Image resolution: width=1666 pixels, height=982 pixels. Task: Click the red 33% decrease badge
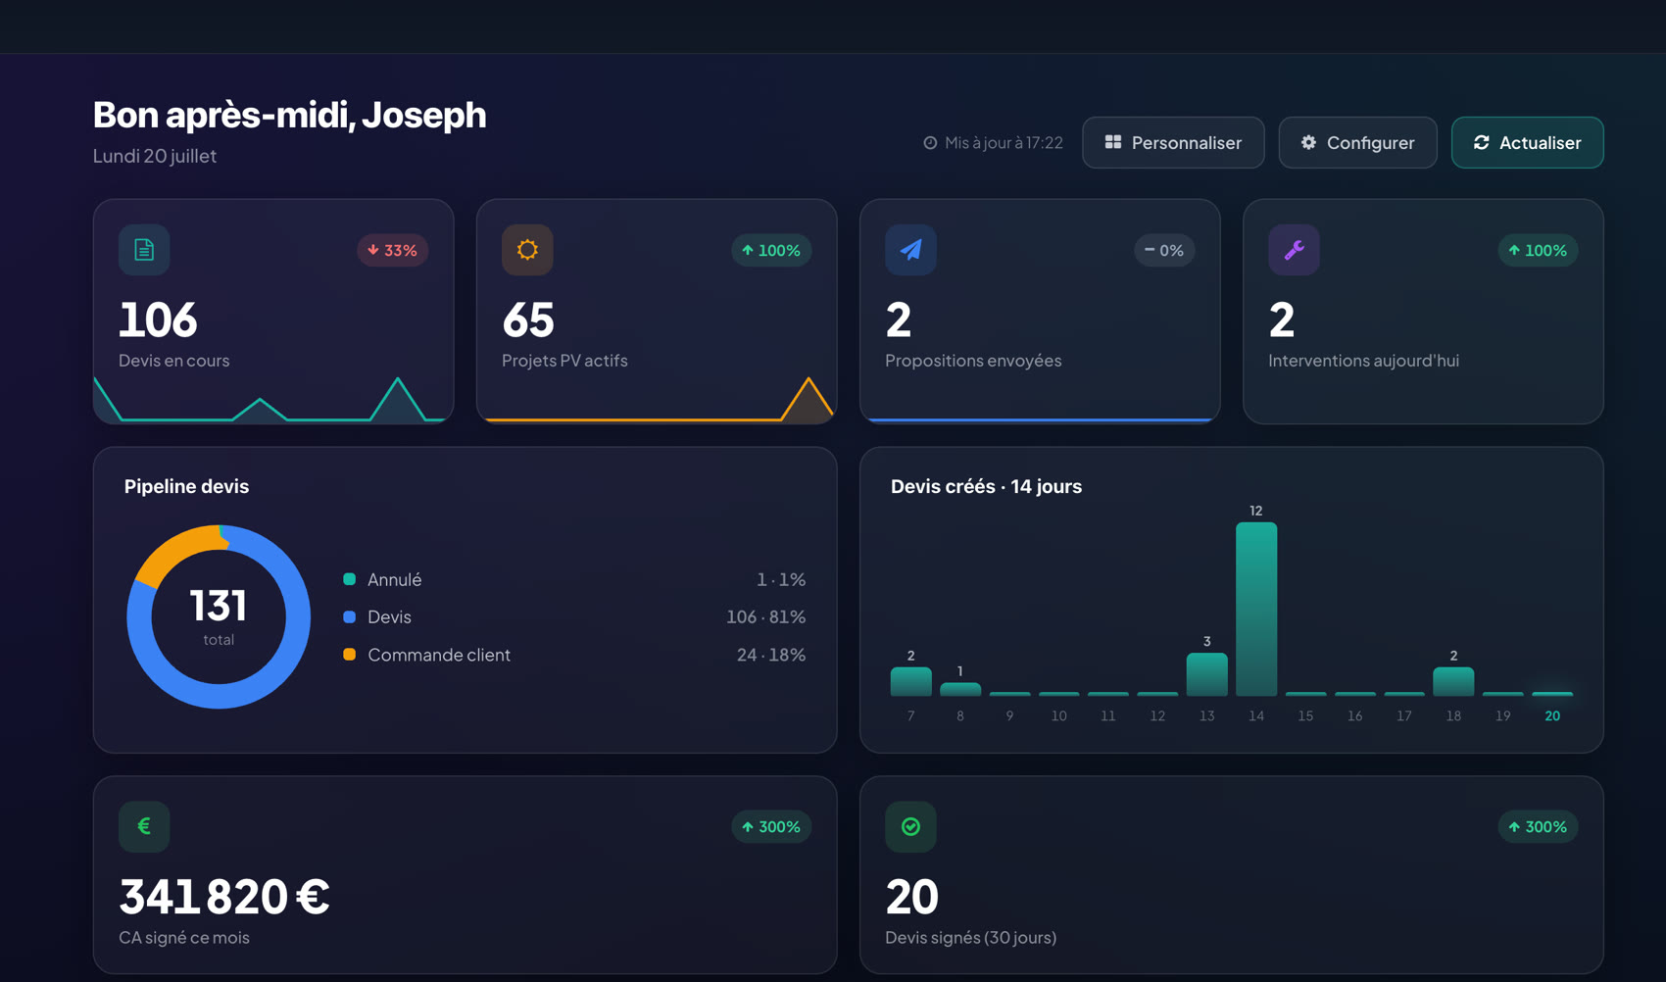tap(392, 250)
